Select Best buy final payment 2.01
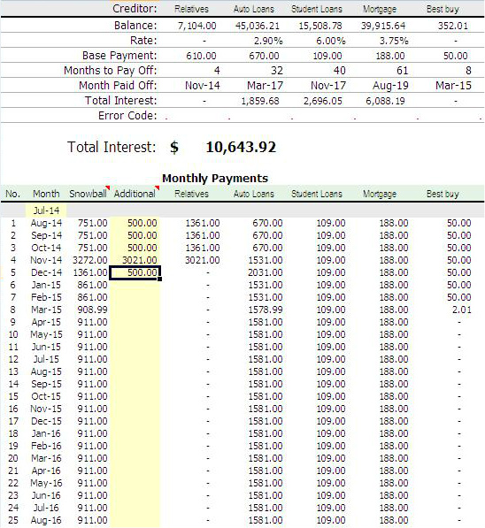This screenshot has height=528, width=485. (461, 310)
